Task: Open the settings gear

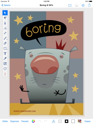Action: [x=83, y=5]
